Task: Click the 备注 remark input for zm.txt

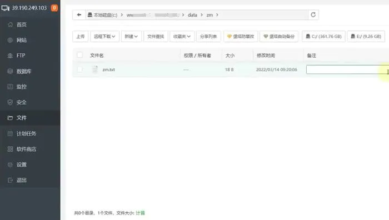Action: [x=347, y=69]
